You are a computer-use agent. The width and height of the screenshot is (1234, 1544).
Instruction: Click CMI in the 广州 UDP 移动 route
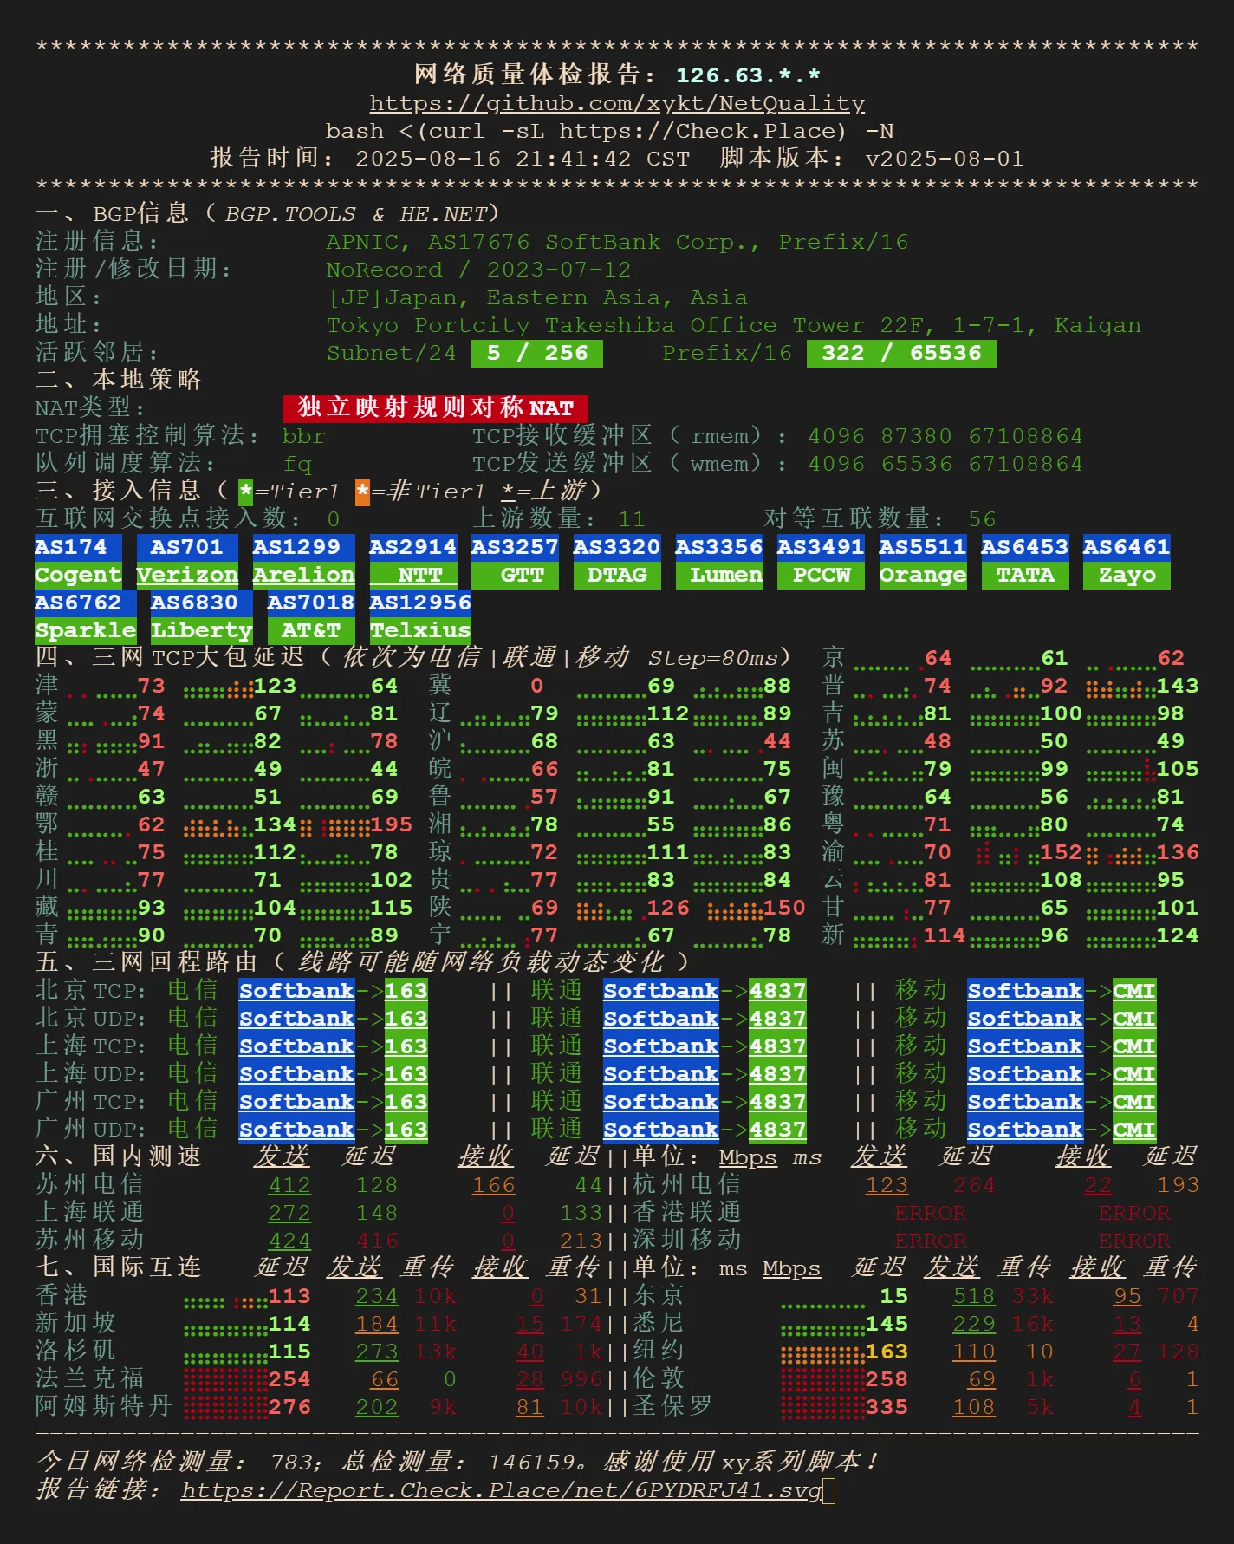point(1134,1130)
